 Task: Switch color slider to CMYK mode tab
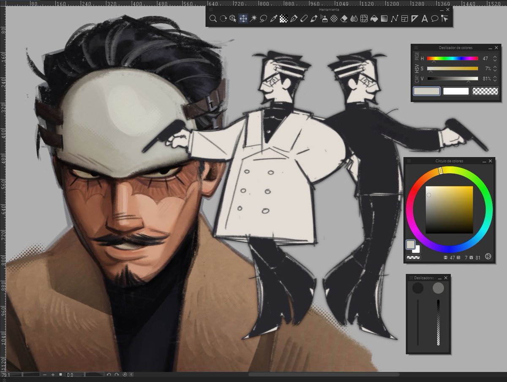[x=417, y=79]
